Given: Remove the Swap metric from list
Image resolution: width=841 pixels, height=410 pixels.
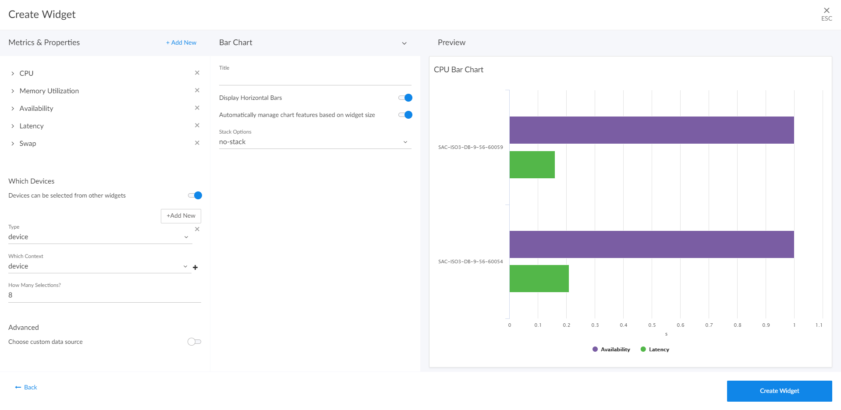Looking at the screenshot, I should [x=197, y=143].
